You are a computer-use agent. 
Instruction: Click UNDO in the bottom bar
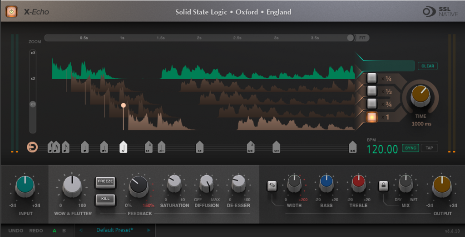click(15, 231)
